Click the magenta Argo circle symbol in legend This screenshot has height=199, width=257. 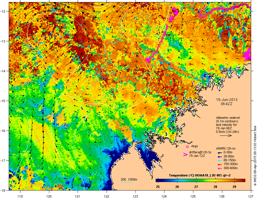(187, 147)
